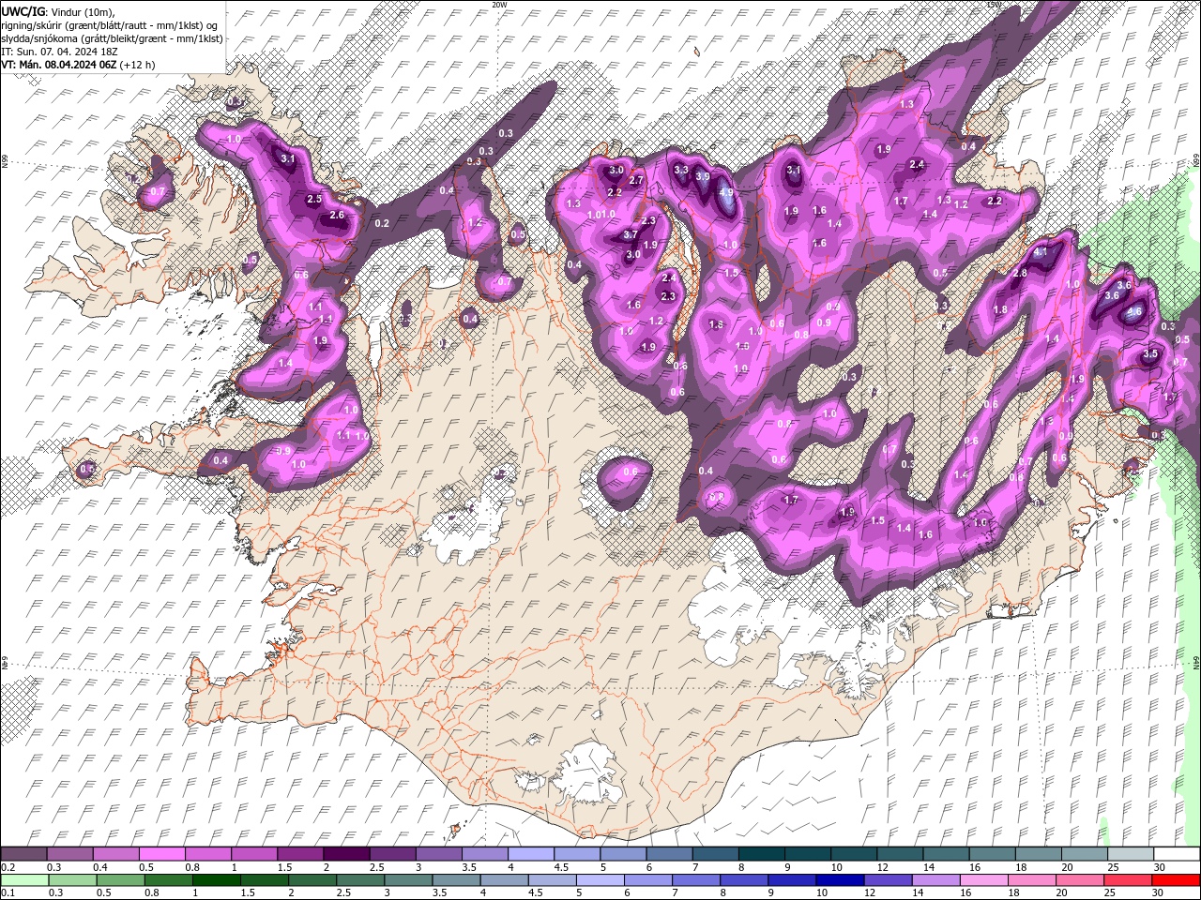The image size is (1201, 900).
Task: Click the 2.5 value in the Westfjords
Action: [314, 199]
